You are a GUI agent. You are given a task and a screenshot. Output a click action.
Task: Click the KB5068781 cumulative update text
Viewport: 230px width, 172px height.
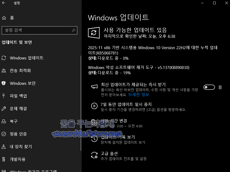tap(153, 50)
